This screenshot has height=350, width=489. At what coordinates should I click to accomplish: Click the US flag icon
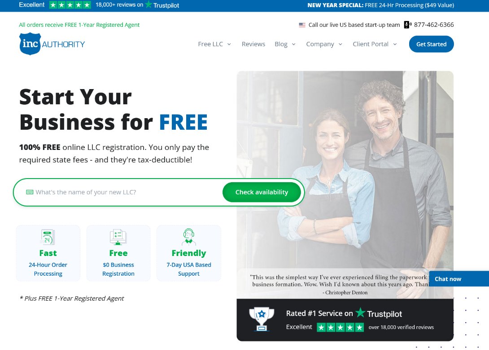click(x=302, y=25)
